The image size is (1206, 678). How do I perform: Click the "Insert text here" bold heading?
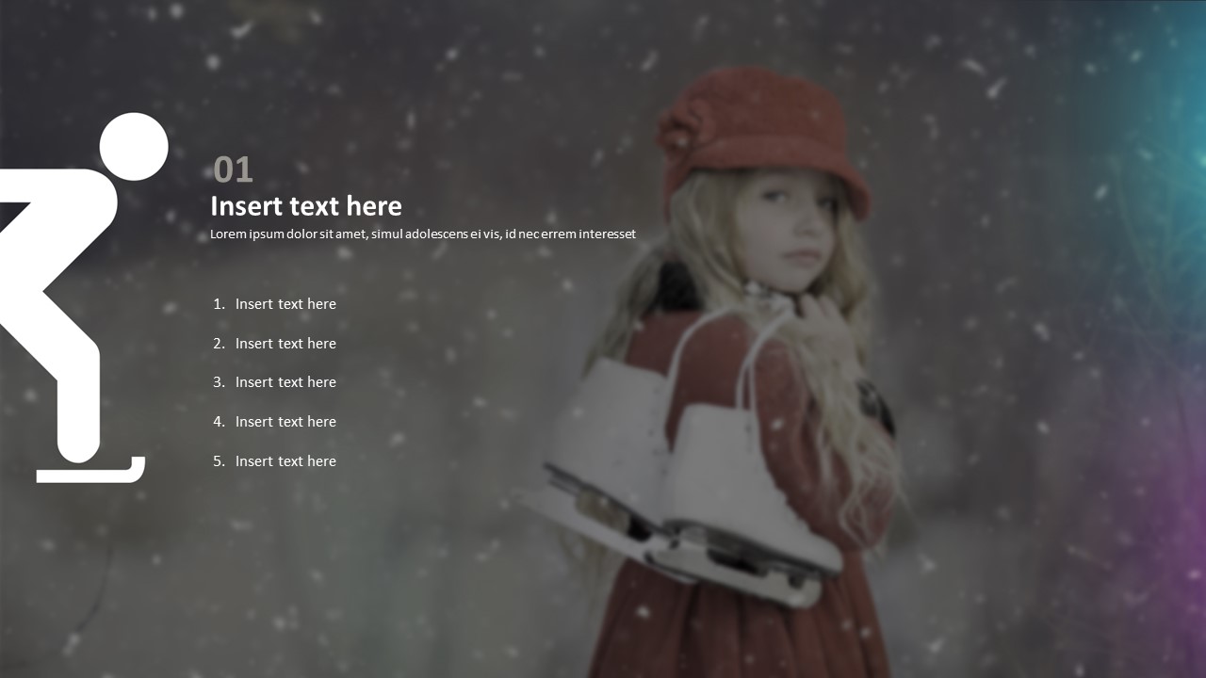click(x=306, y=206)
